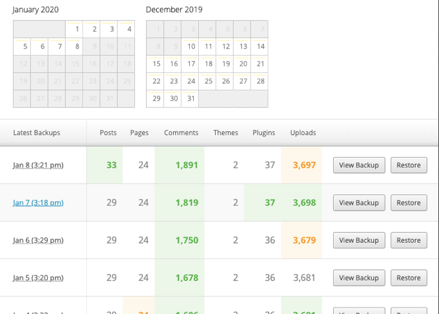Open View Backup for Jan 6

[359, 240]
